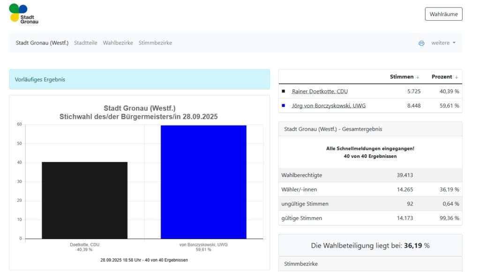Sort by Prozent column arrow
480x272 pixels.
pyautogui.click(x=457, y=77)
